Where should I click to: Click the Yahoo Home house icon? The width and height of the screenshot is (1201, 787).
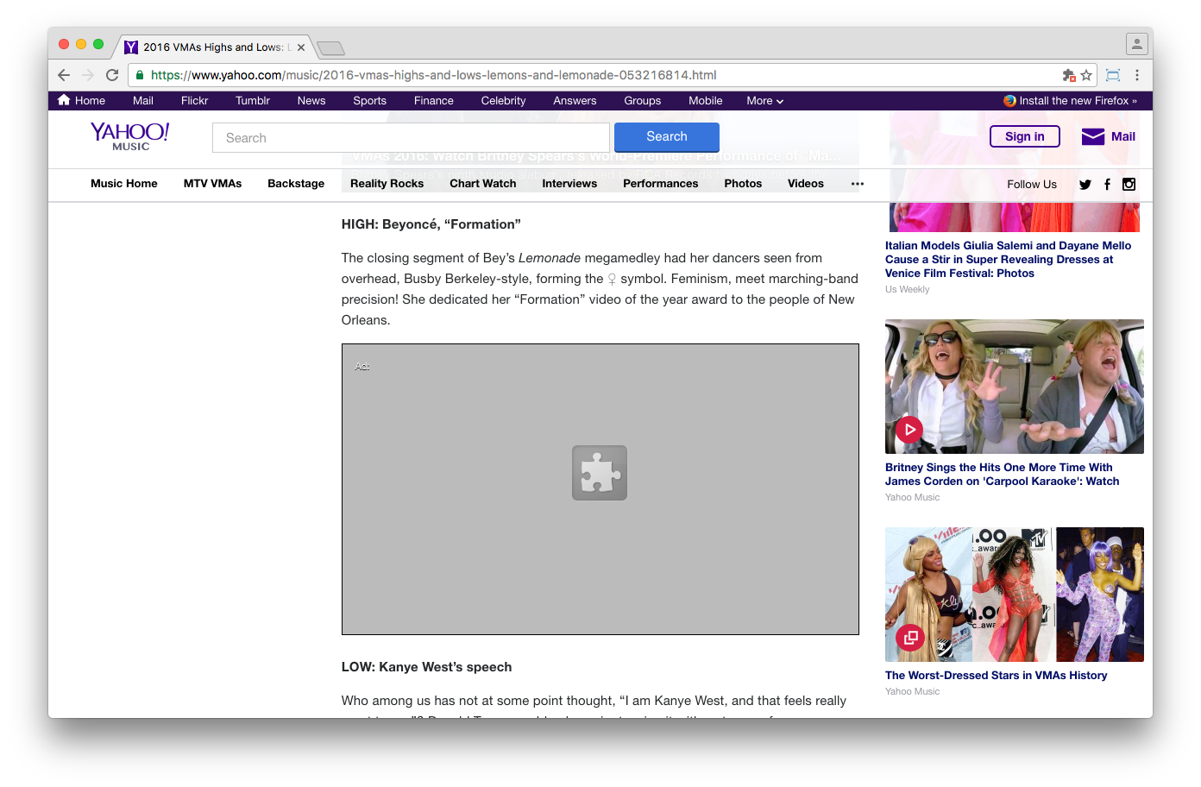[64, 100]
